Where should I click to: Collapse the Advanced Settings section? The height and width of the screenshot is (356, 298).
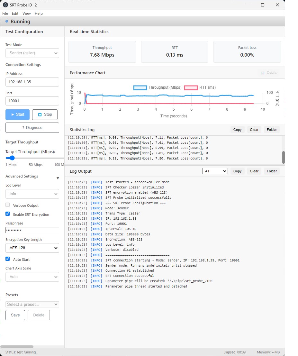(x=58, y=178)
